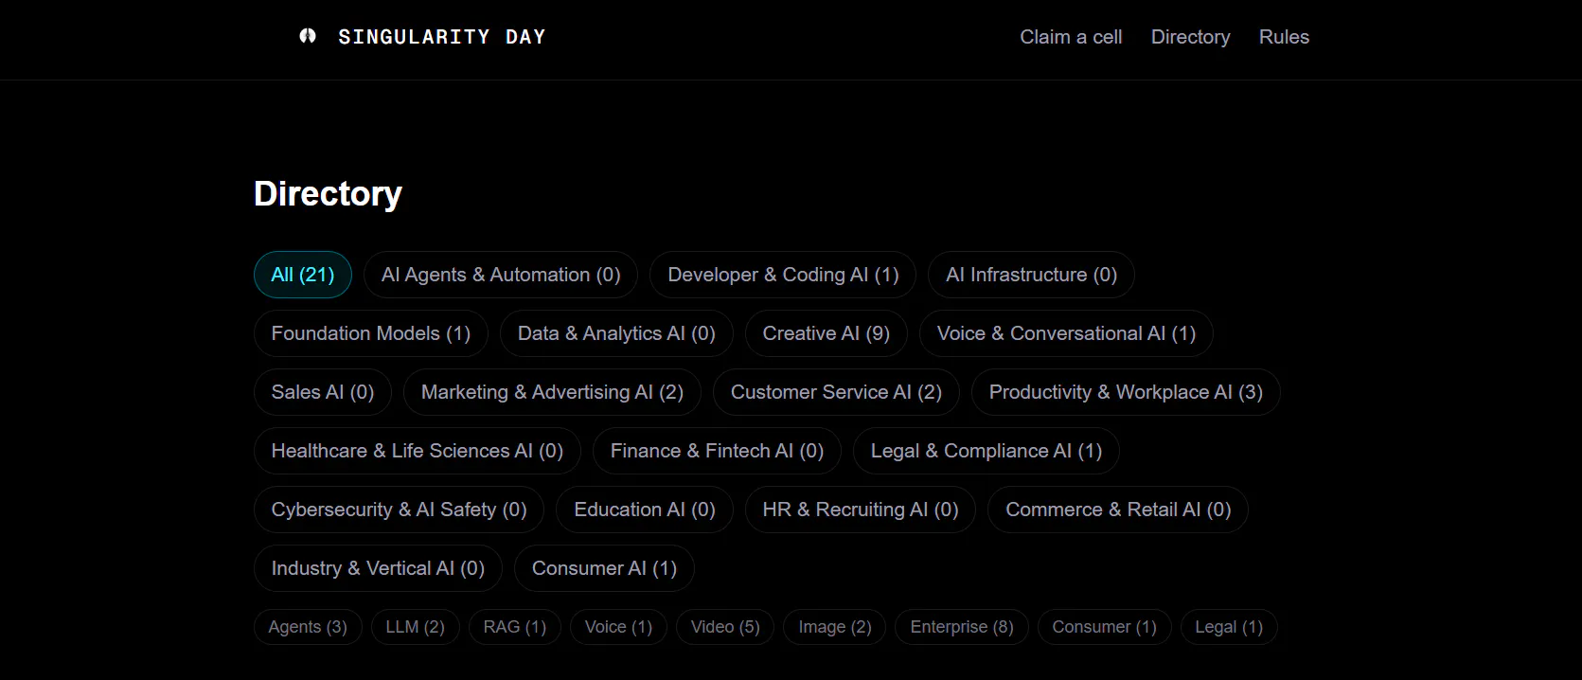The height and width of the screenshot is (680, 1582).
Task: Show the Creative AI (9) entries
Action: click(x=827, y=333)
